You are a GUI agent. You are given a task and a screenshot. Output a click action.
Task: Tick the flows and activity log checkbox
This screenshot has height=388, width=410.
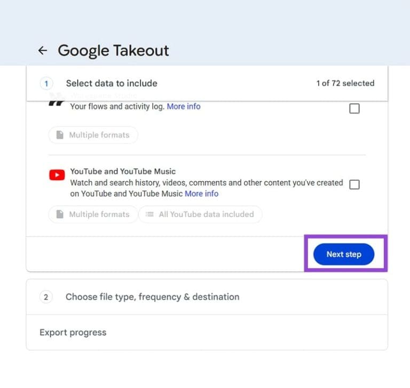point(354,109)
